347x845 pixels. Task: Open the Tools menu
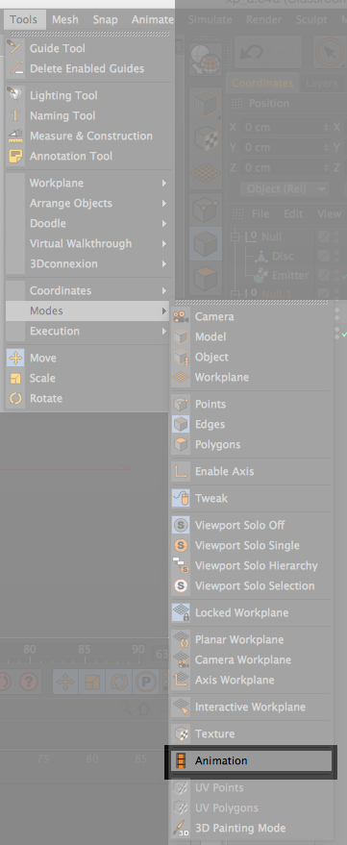point(23,20)
